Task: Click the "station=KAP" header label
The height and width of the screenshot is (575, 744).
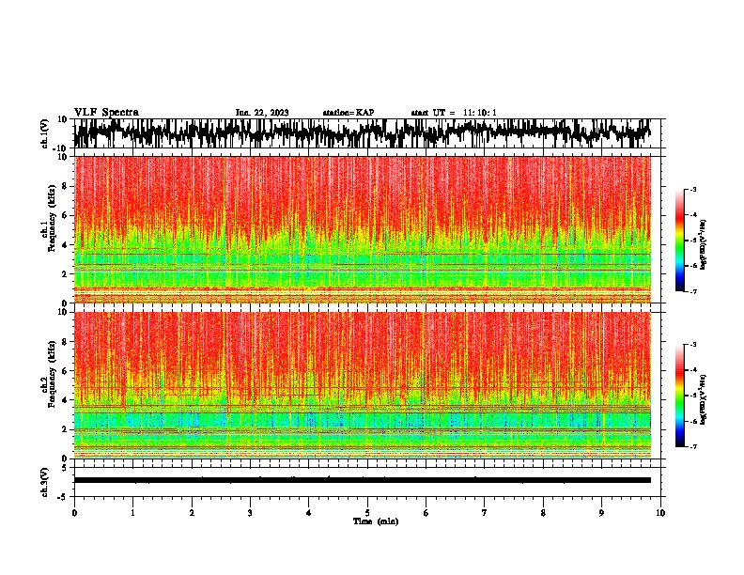Action: [349, 113]
